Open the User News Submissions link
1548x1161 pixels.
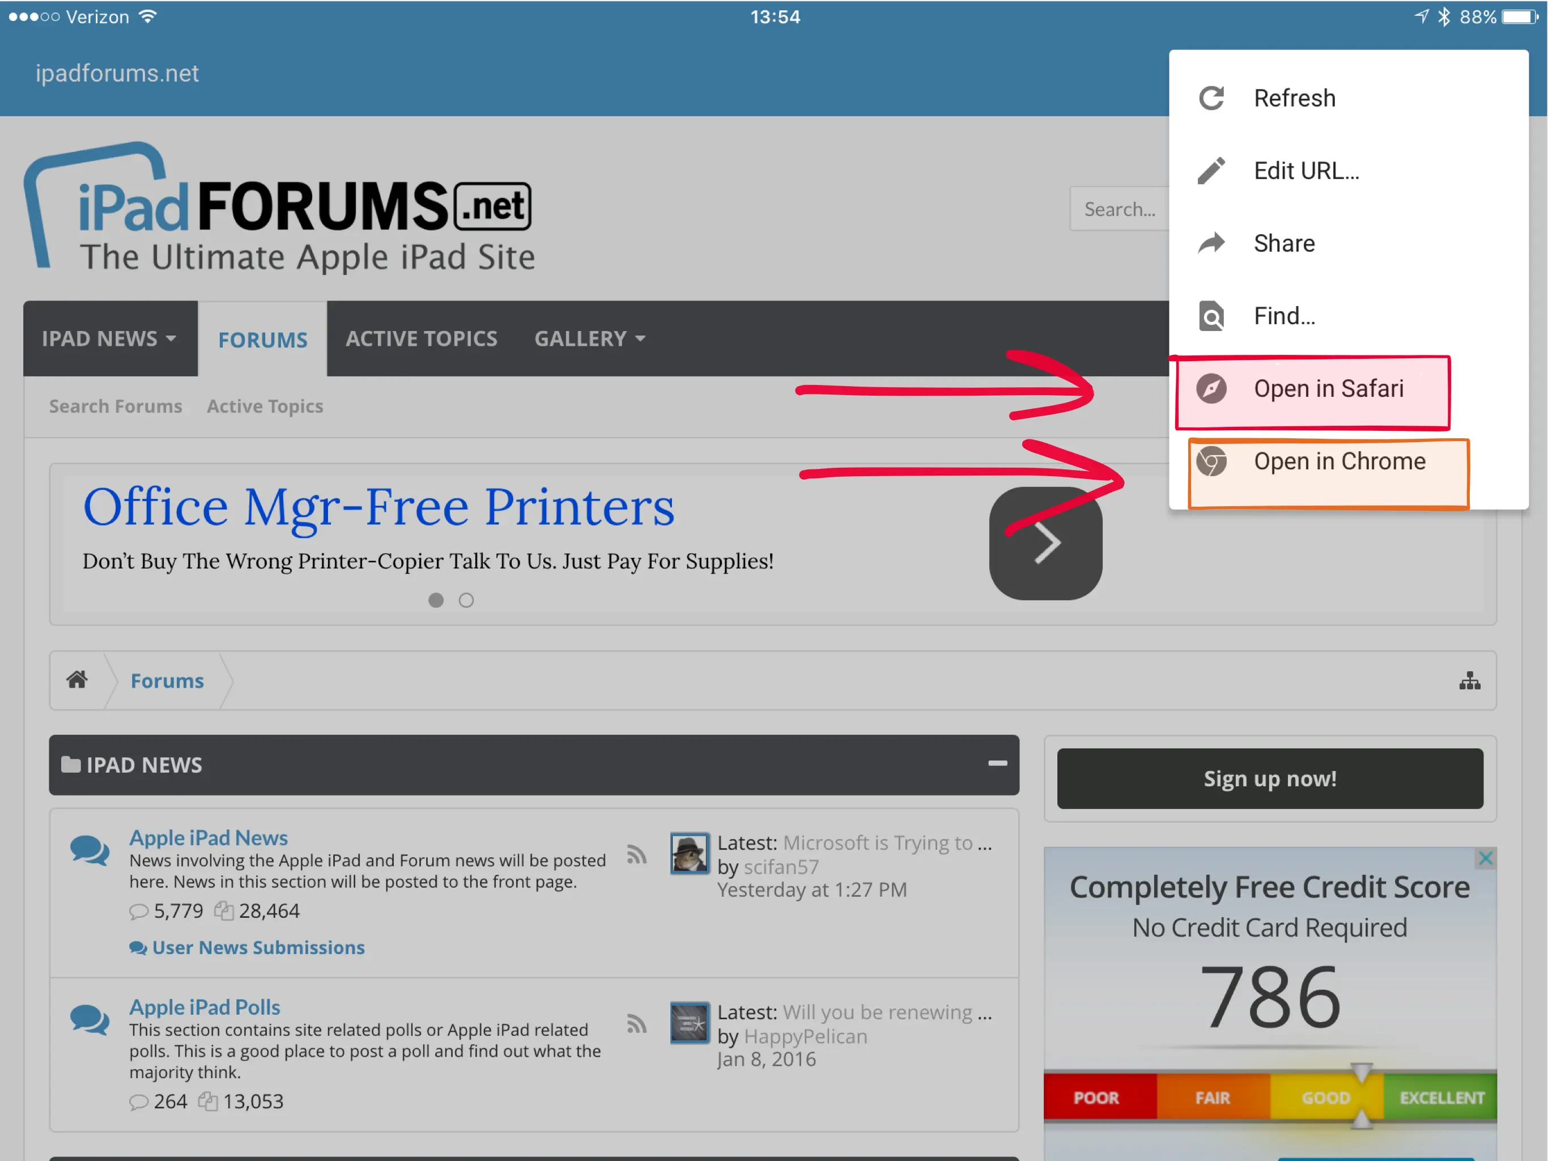258,947
